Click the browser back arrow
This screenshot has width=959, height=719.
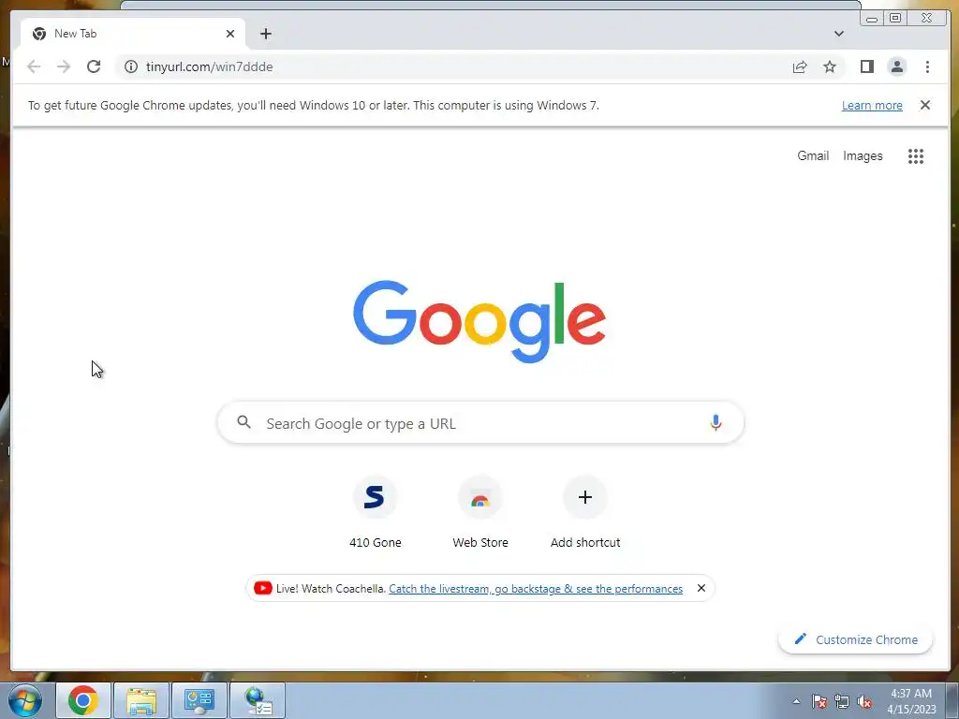tap(34, 66)
